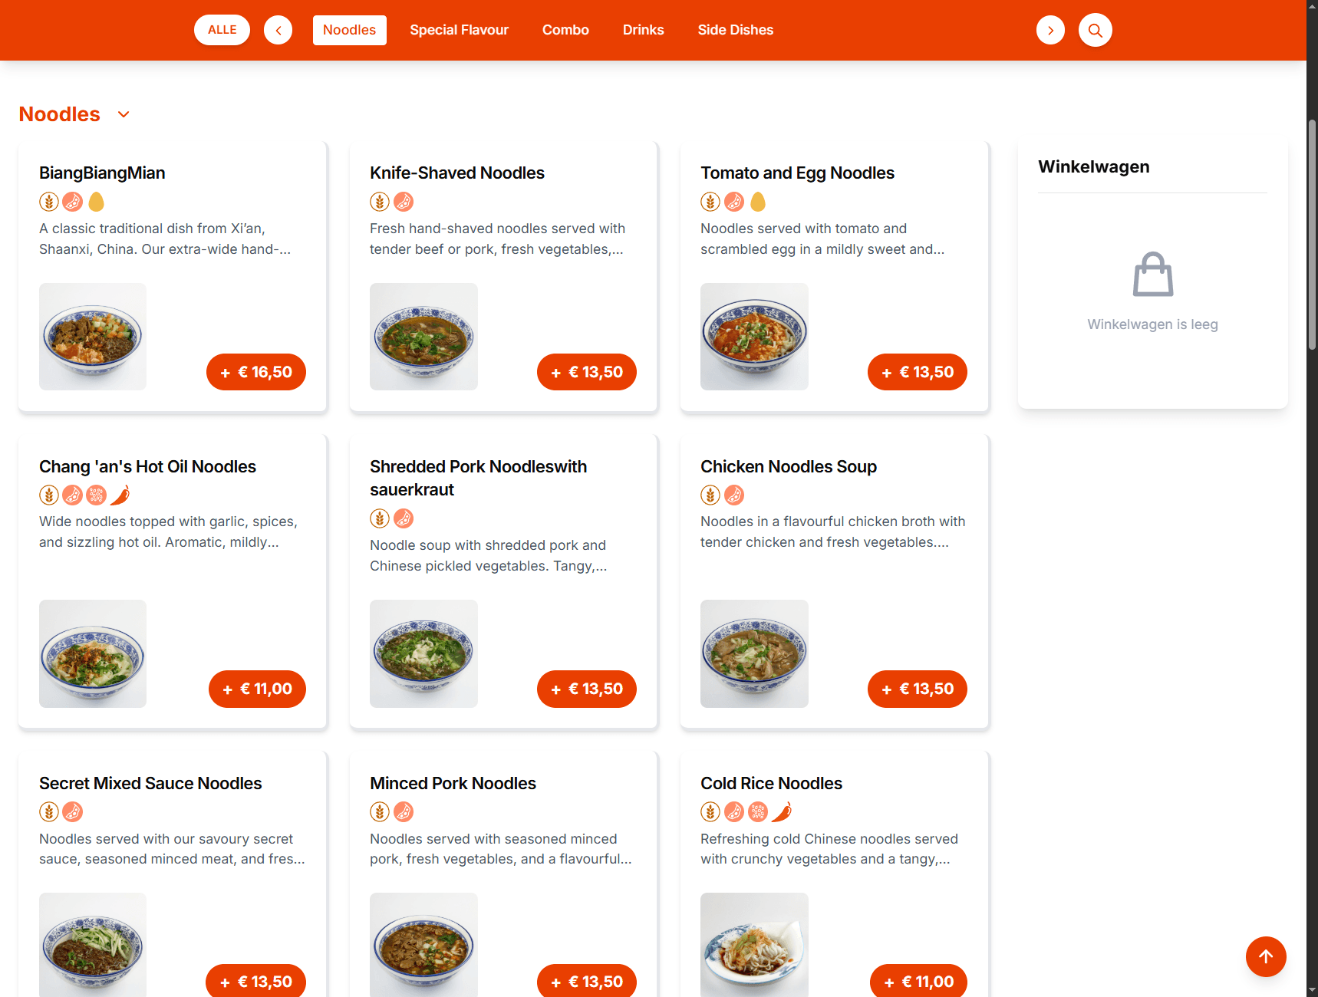Click chili pepper icon on Chang'an's Hot Oil Noodles
The image size is (1318, 997).
point(120,495)
